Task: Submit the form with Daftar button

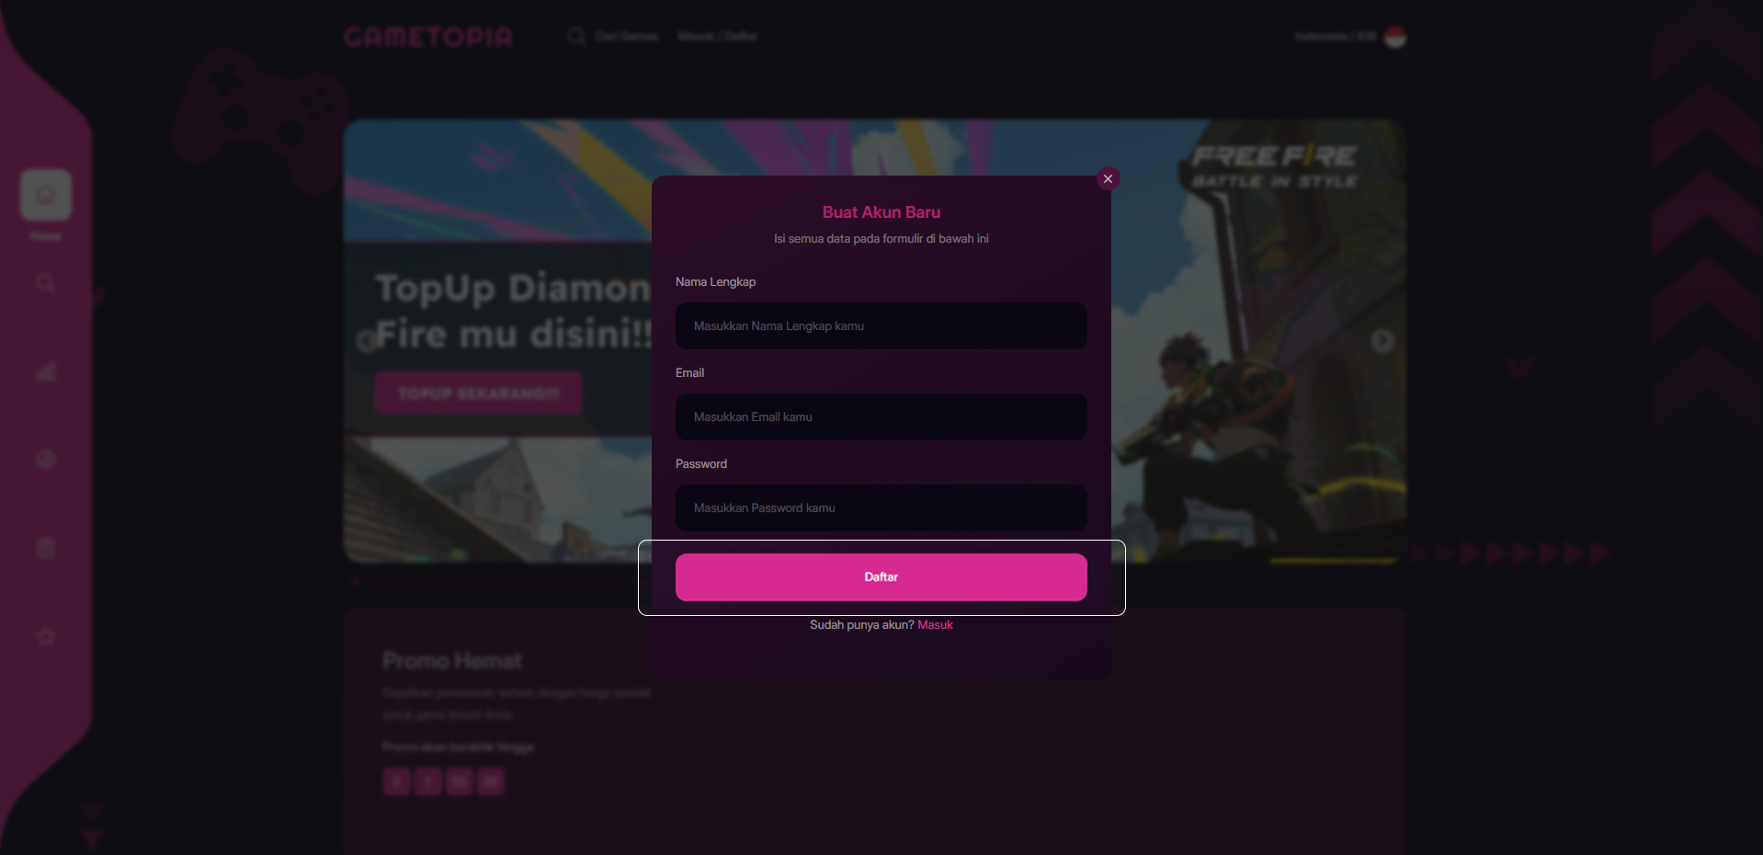Action: pyautogui.click(x=881, y=577)
